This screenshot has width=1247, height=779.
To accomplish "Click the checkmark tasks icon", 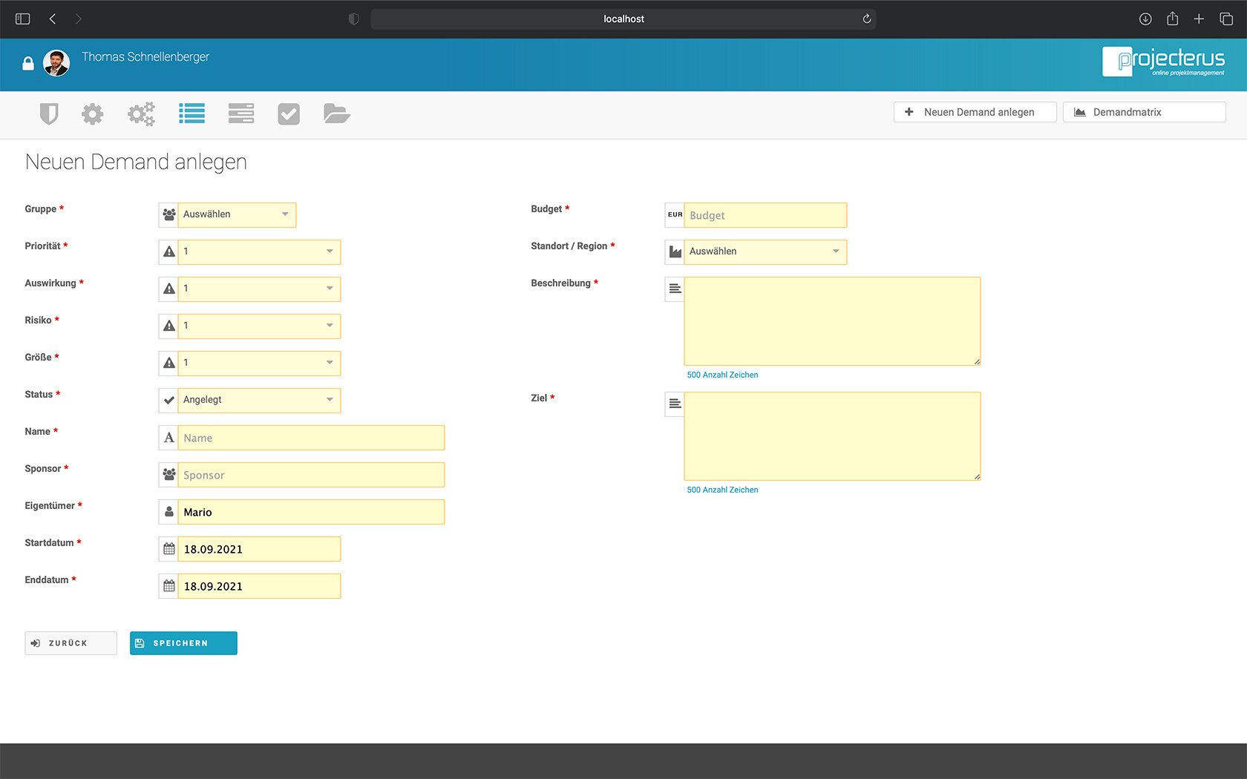I will (289, 114).
